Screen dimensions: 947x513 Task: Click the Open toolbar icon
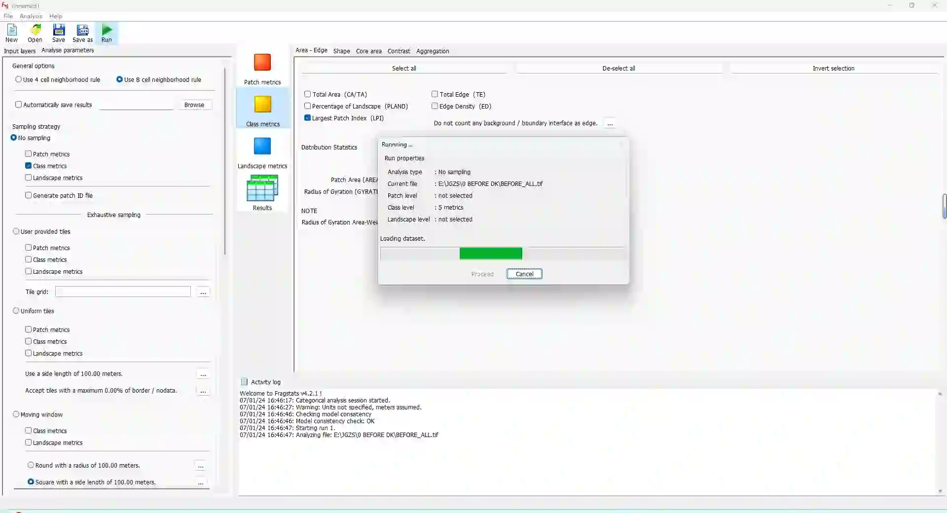coord(35,33)
